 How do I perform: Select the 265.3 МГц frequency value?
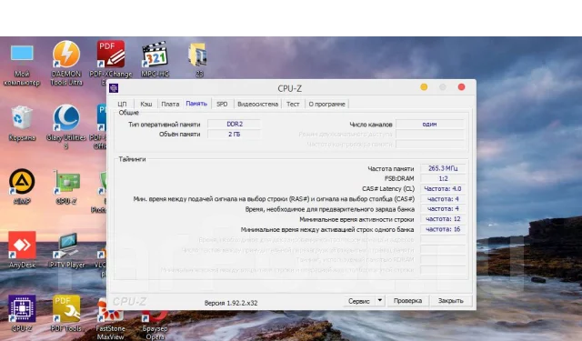point(443,168)
